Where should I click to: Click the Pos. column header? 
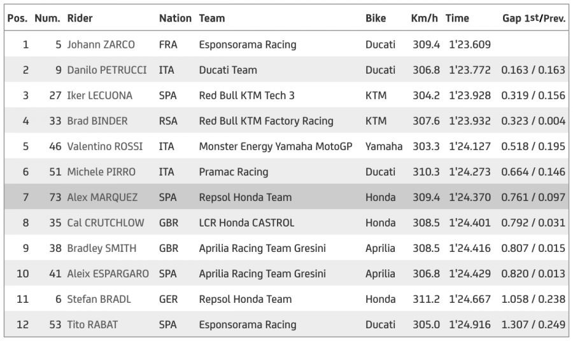point(17,18)
